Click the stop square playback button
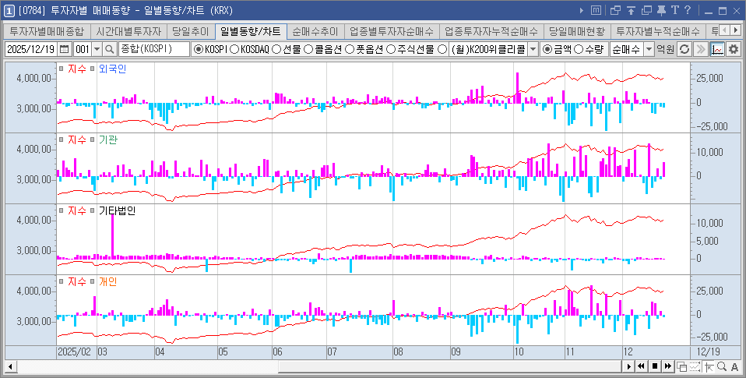746x378 pixels. (x=655, y=366)
